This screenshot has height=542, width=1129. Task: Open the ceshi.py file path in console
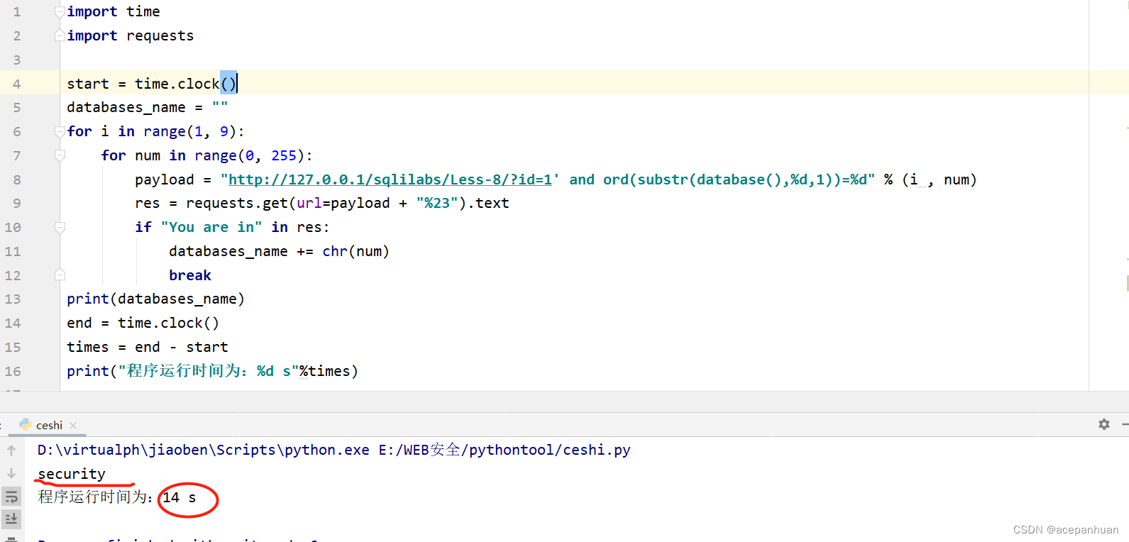(x=505, y=450)
